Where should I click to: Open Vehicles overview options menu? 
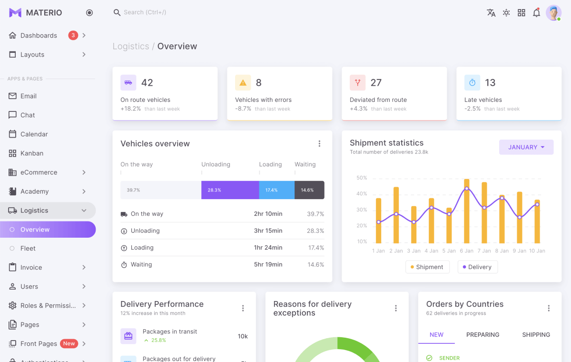point(319,144)
